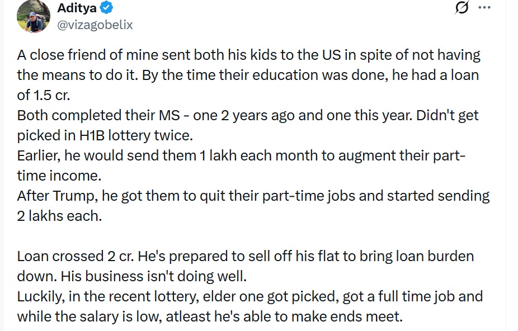The height and width of the screenshot is (331, 518).
Task: Open the @vizagobelix handle link
Action: tap(95, 25)
